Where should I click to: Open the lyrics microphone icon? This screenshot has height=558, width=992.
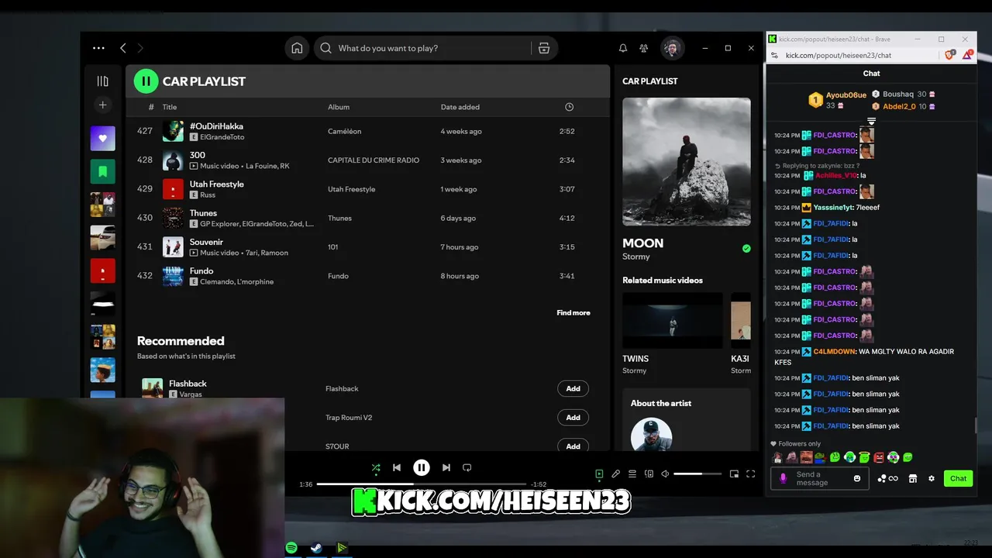[x=615, y=474]
